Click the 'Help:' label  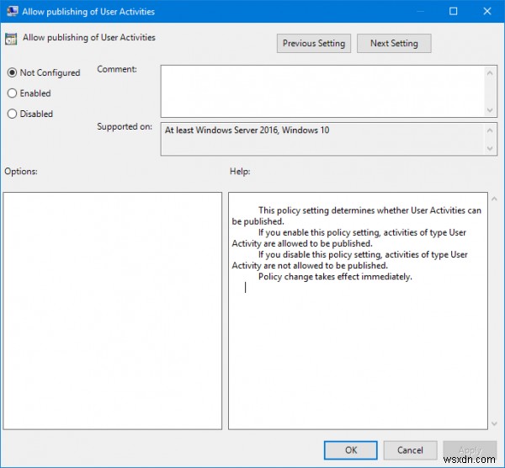(x=240, y=171)
